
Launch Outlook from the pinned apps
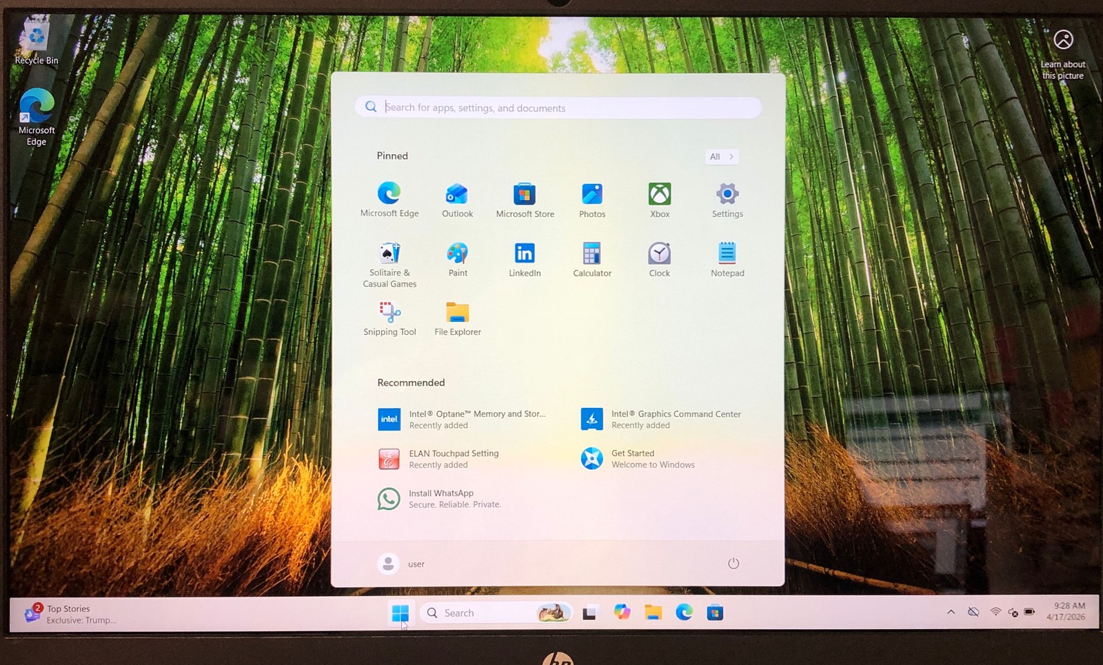pos(457,201)
